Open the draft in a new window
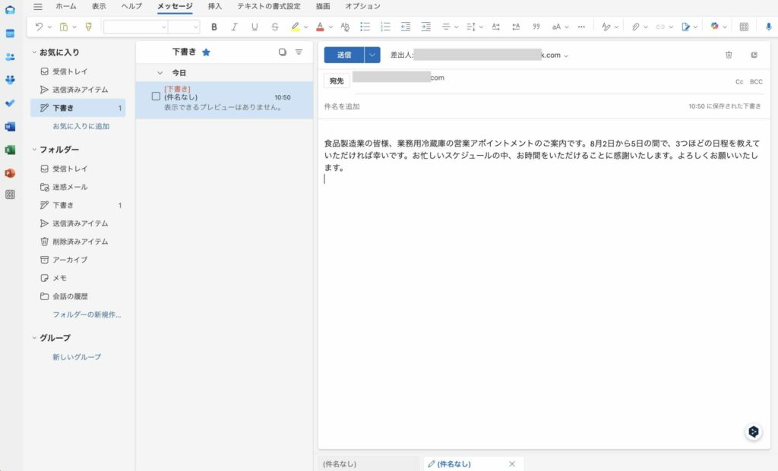Image resolution: width=778 pixels, height=471 pixels. click(x=754, y=55)
